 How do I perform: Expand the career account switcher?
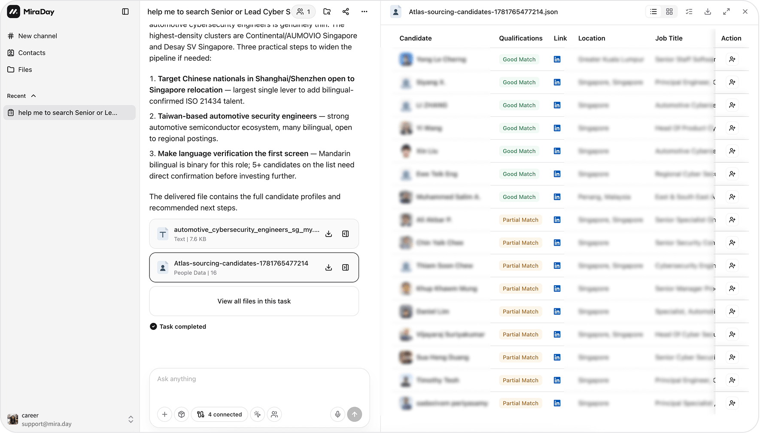point(131,419)
